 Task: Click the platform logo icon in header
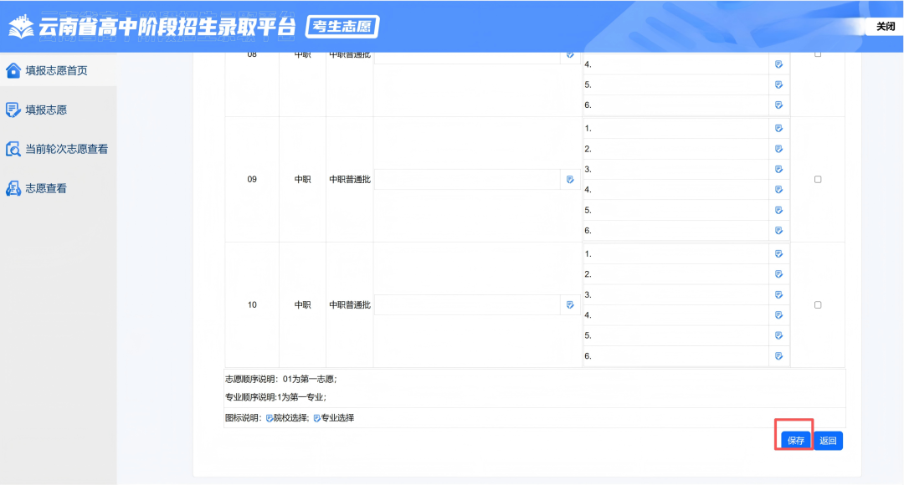(x=21, y=27)
